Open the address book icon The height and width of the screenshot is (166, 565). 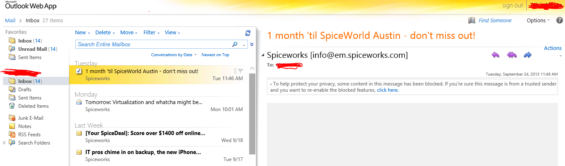[x=472, y=20]
